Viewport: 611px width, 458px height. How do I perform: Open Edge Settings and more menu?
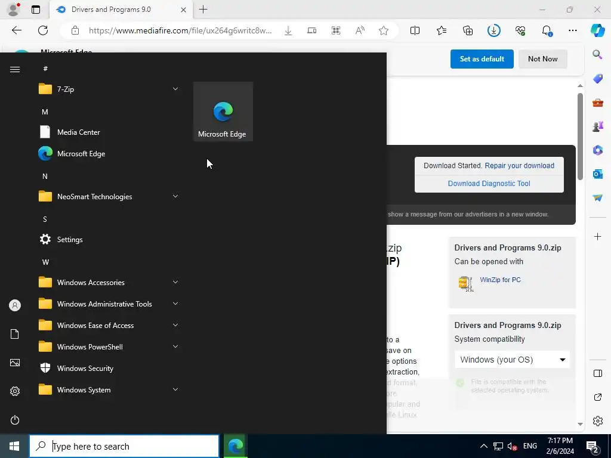(x=572, y=30)
